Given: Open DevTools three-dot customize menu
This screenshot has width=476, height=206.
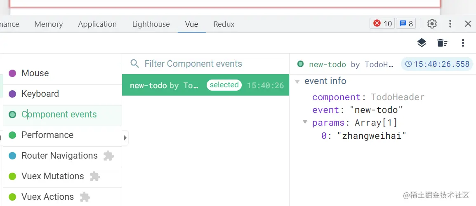Looking at the screenshot, I should point(450,24).
